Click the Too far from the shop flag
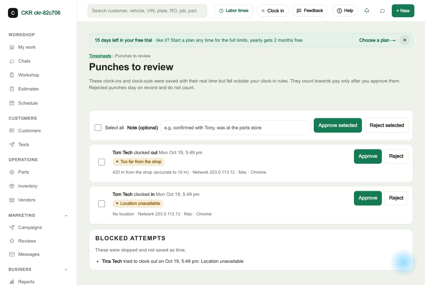The height and width of the screenshot is (285, 425). [x=138, y=162]
